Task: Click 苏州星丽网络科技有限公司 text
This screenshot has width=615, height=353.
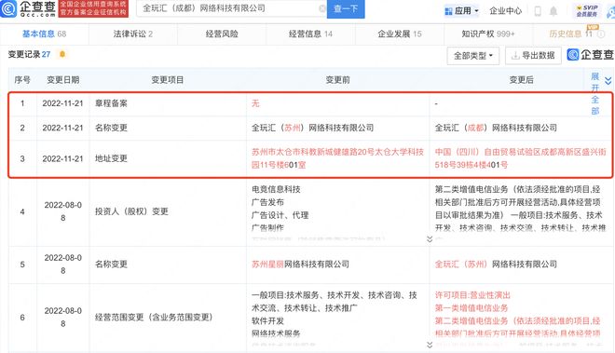Action: pos(300,265)
